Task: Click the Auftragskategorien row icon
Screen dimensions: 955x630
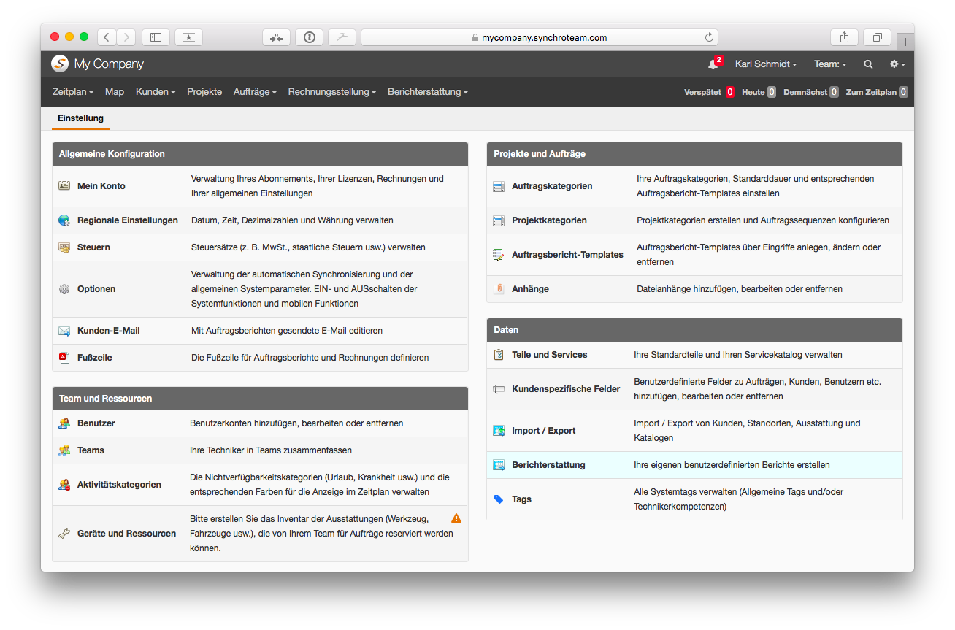Action: [499, 187]
